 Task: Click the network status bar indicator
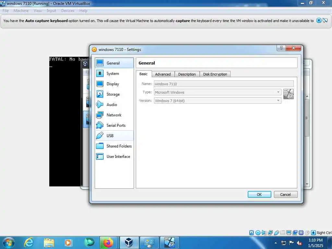point(270,233)
